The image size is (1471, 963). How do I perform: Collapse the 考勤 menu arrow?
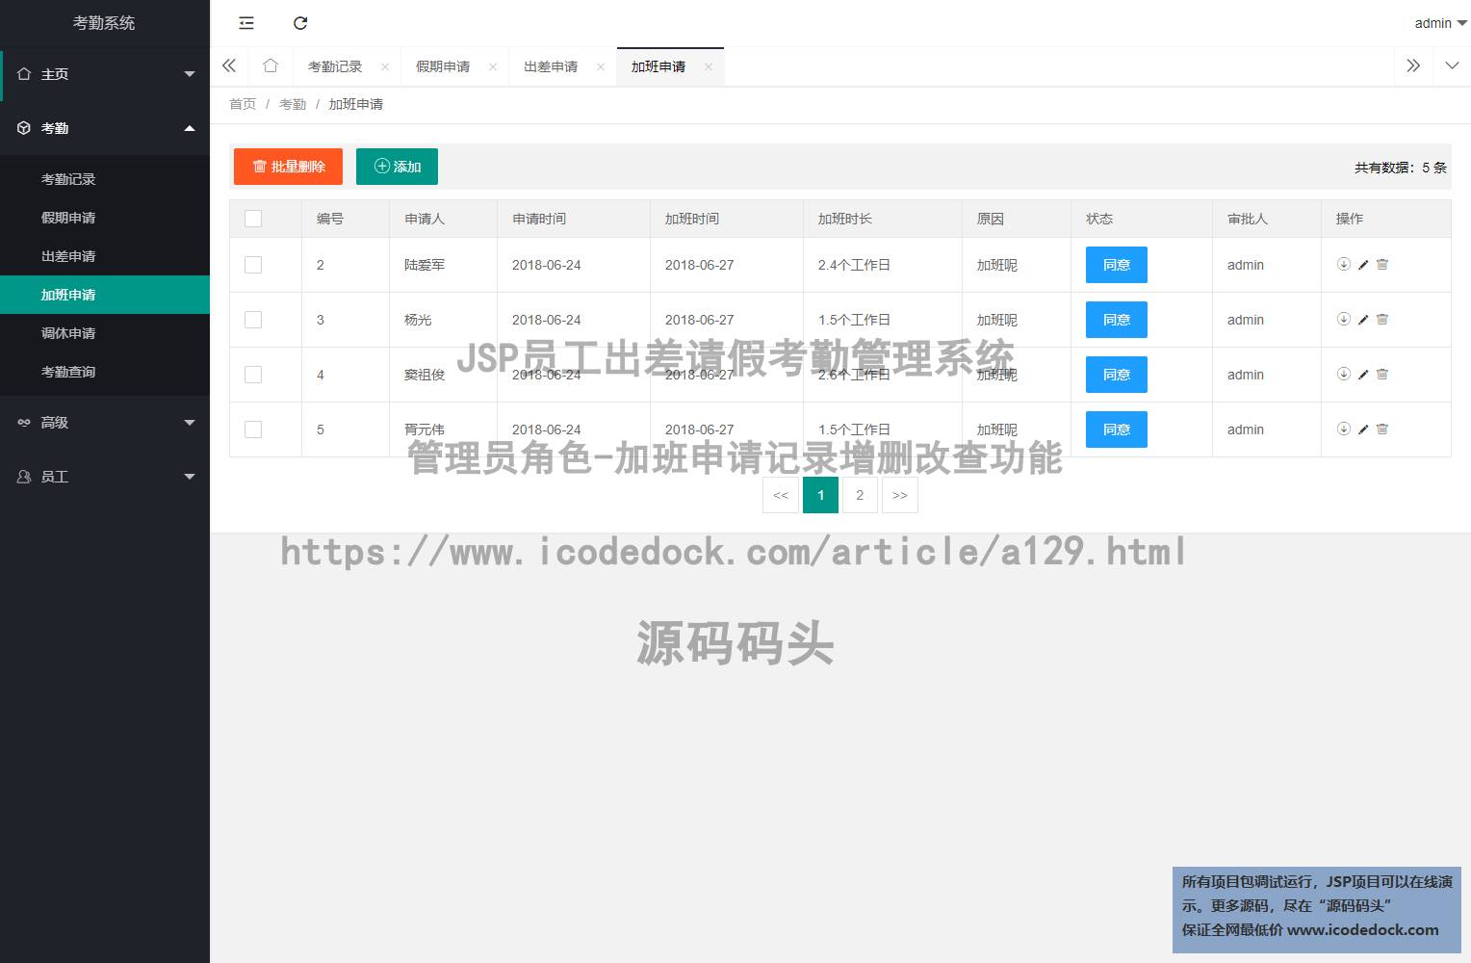[x=190, y=128]
